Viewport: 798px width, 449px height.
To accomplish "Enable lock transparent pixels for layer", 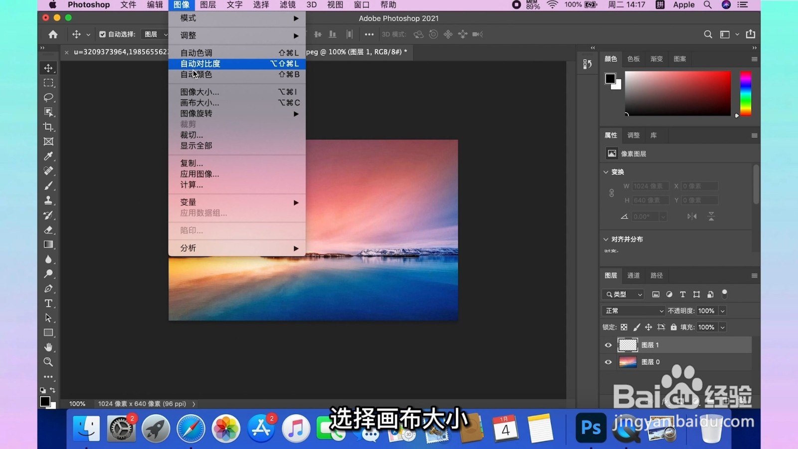I will (624, 327).
